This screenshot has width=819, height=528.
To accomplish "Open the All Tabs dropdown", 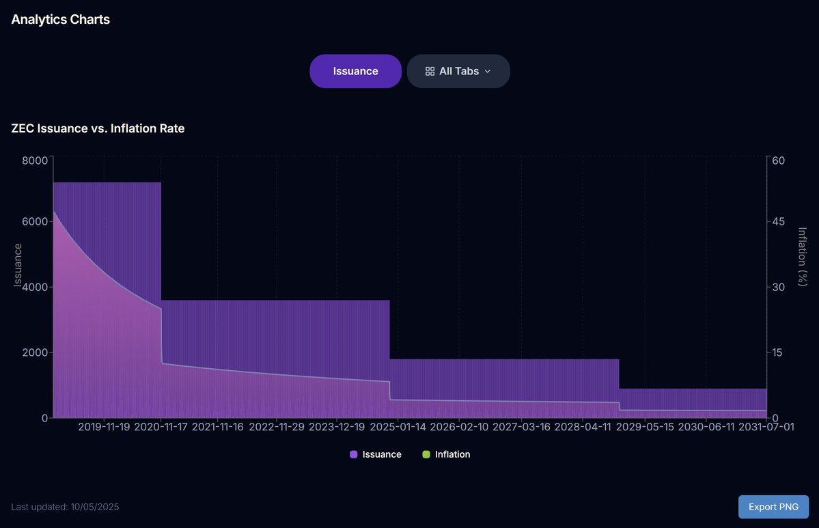I will point(458,71).
